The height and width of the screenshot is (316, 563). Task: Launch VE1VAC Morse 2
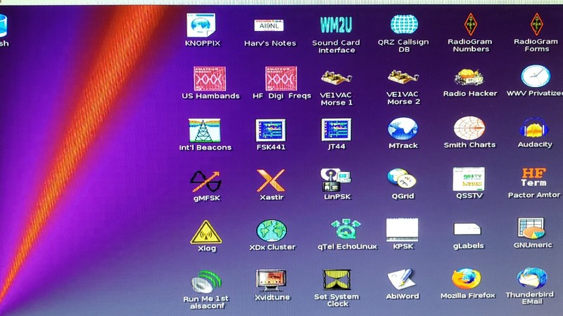(403, 77)
